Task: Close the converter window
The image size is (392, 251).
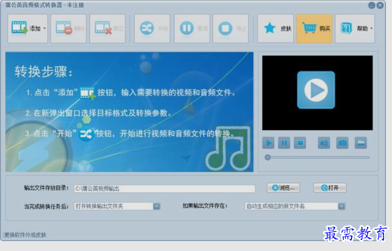Action: coord(380,5)
